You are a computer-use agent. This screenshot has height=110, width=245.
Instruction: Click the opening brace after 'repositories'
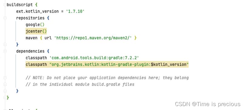click(48, 18)
